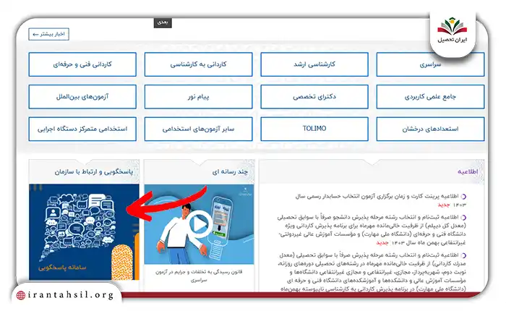Image resolution: width=506 pixels, height=311 pixels.
Task: Select پاسخگویی و ارتباط با سازمان heading
Action: 93,172
